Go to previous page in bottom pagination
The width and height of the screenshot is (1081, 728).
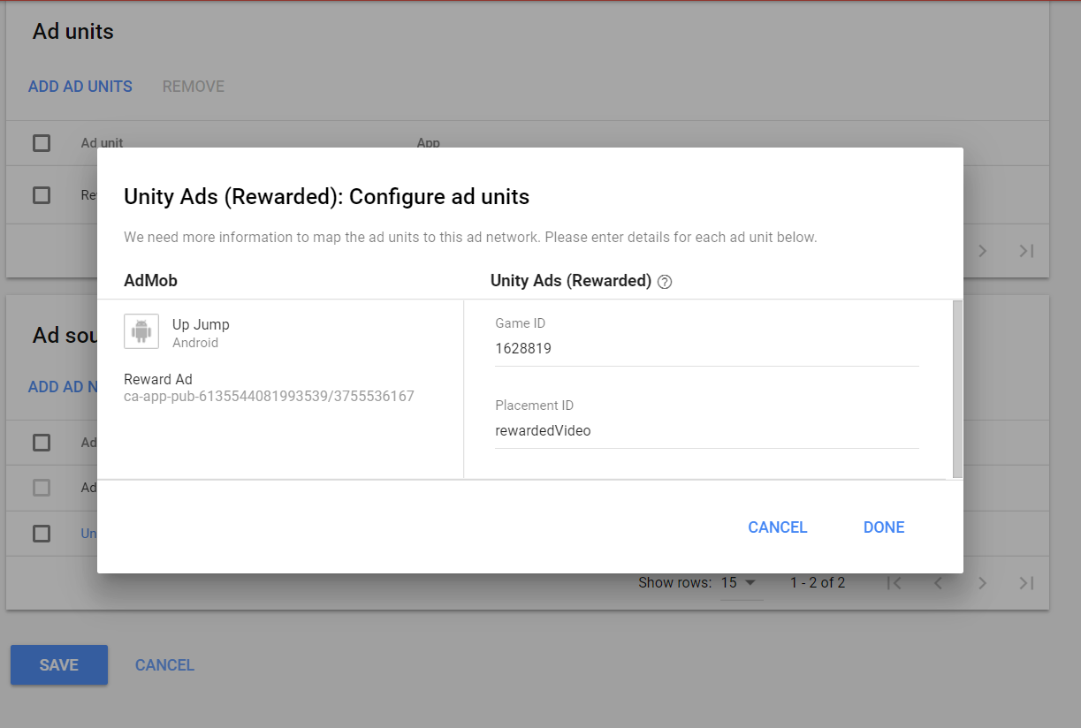[x=938, y=582]
